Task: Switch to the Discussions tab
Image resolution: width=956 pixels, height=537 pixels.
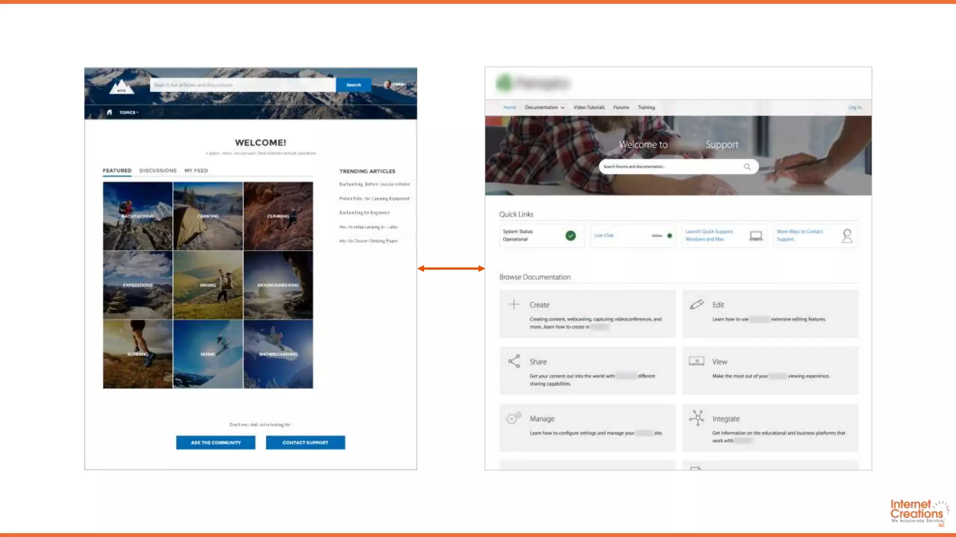Action: coord(158,171)
